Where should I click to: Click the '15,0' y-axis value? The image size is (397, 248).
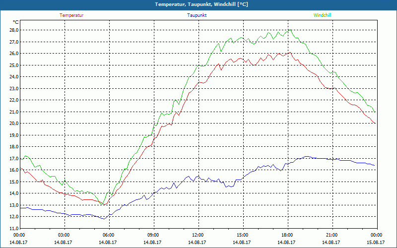(14, 182)
